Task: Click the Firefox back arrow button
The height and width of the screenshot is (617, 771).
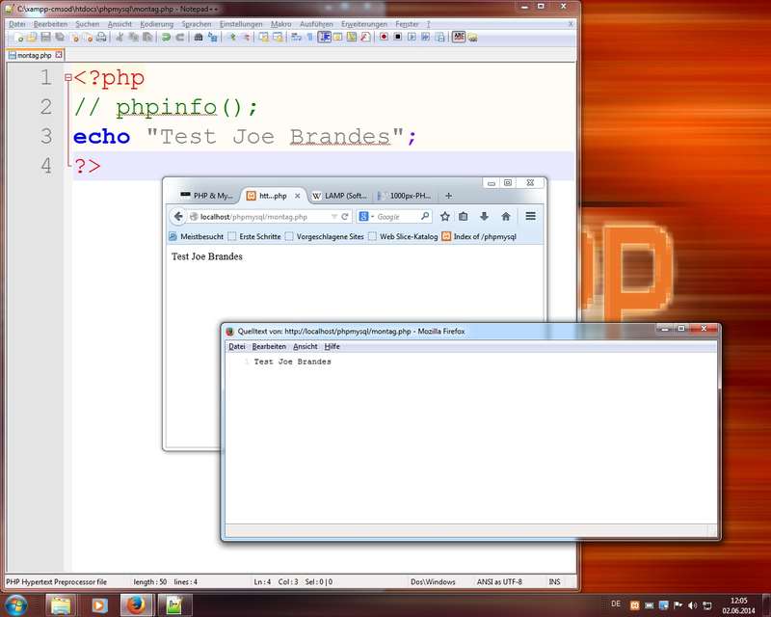Action: (178, 217)
